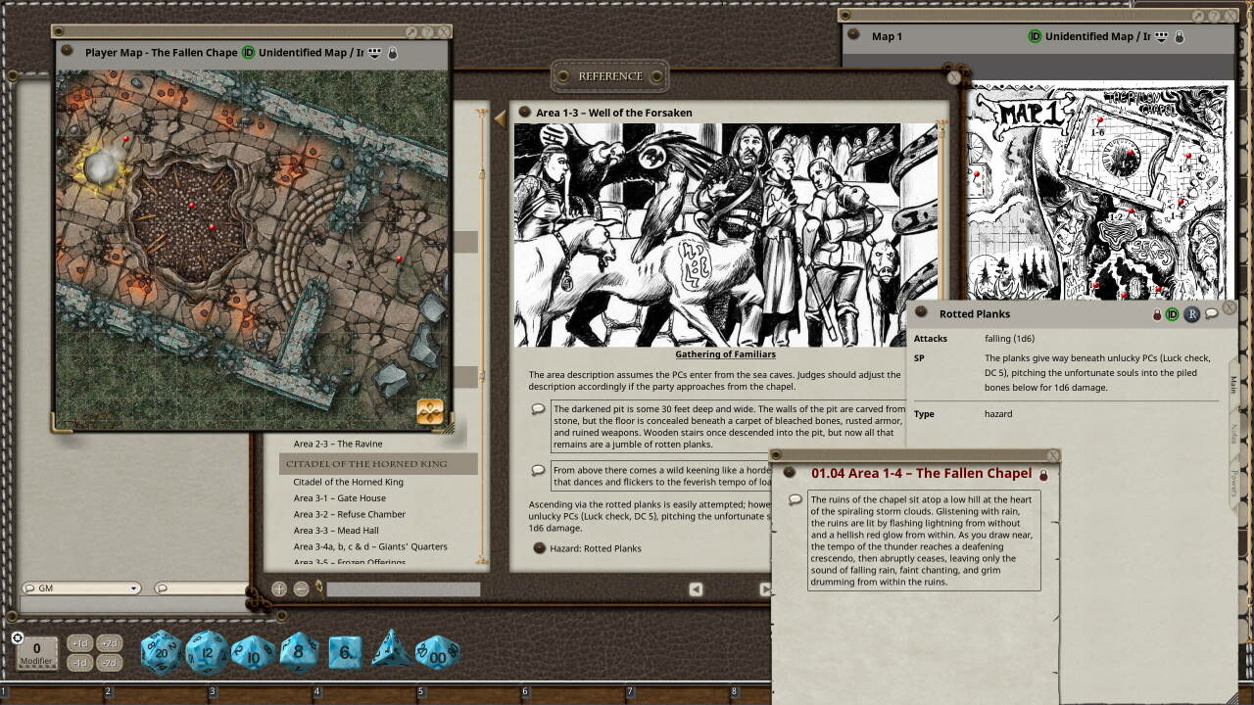Viewport: 1254px width, 705px height.
Task: Toggle the ID status on Map 1
Action: 1035,36
